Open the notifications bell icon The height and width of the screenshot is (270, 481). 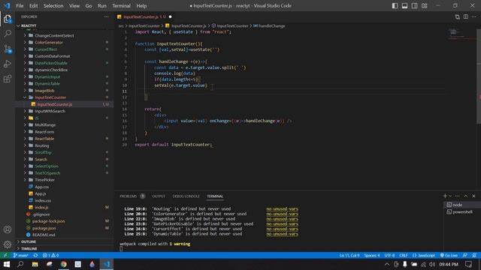coord(474,255)
